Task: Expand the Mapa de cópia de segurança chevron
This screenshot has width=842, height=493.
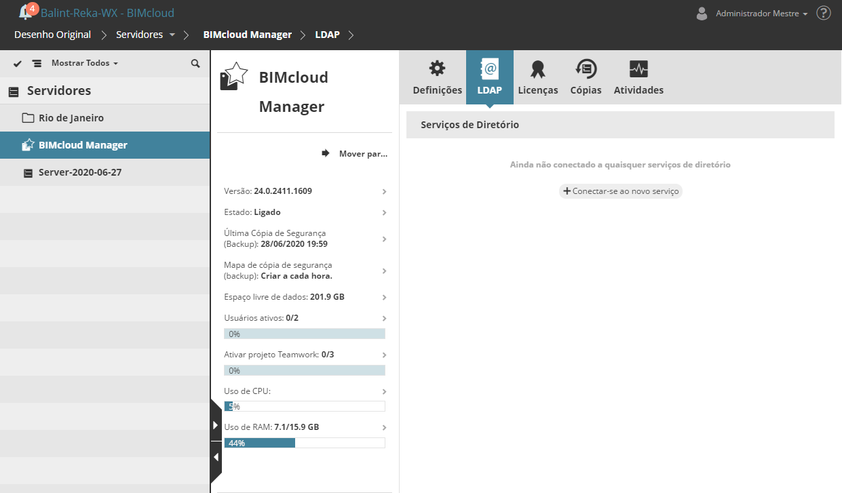Action: tap(384, 271)
